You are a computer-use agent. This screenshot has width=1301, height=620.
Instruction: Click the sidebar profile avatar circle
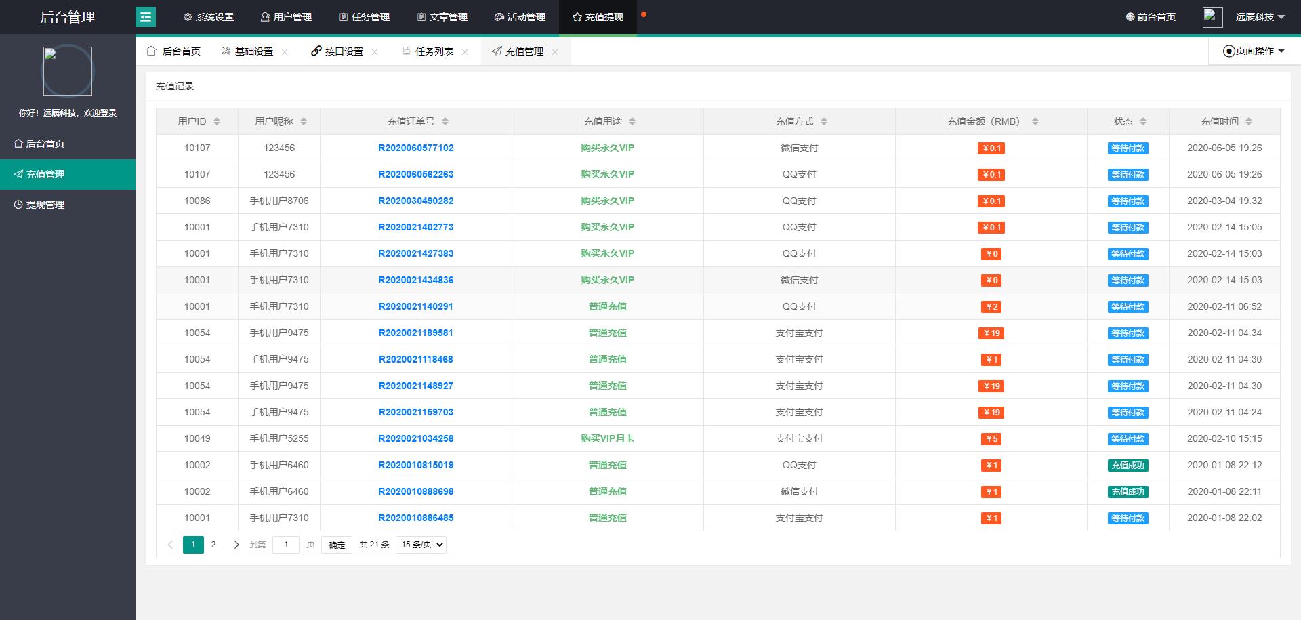coord(68,71)
